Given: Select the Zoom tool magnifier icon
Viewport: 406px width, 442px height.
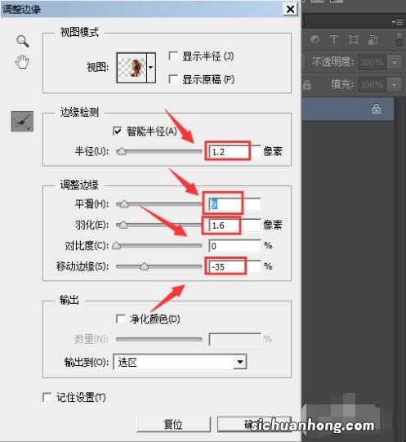Looking at the screenshot, I should tap(23, 41).
